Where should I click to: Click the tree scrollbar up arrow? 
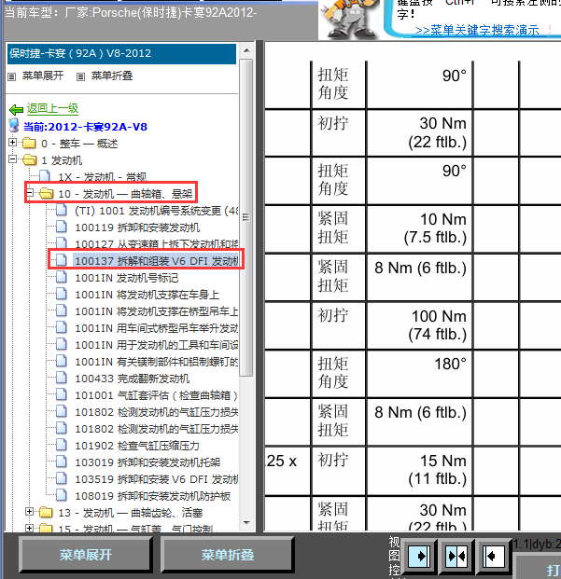[246, 50]
